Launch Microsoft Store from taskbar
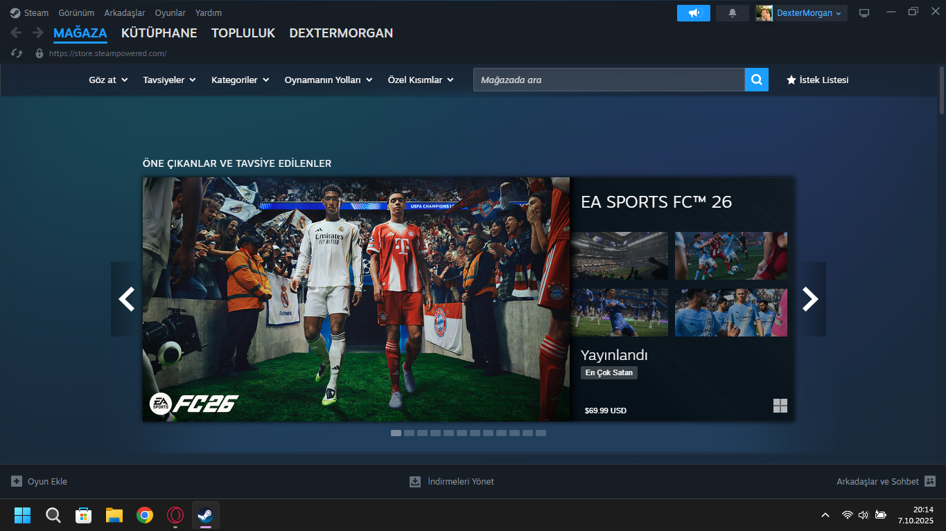This screenshot has width=946, height=531. click(x=84, y=515)
